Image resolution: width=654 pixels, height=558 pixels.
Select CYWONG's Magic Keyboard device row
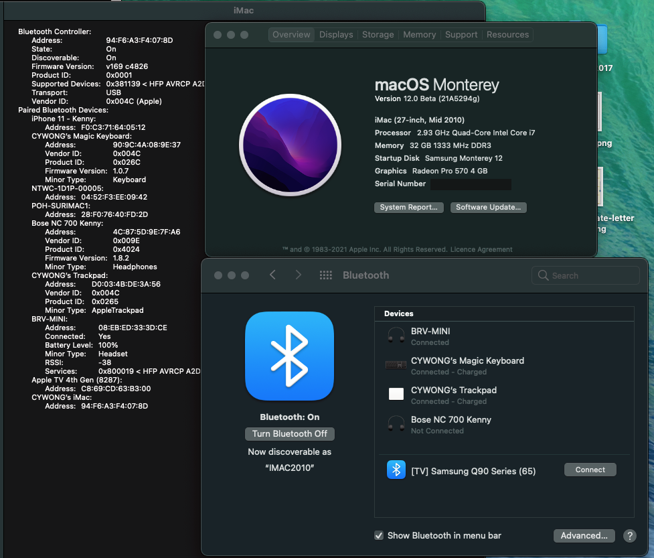pos(504,366)
